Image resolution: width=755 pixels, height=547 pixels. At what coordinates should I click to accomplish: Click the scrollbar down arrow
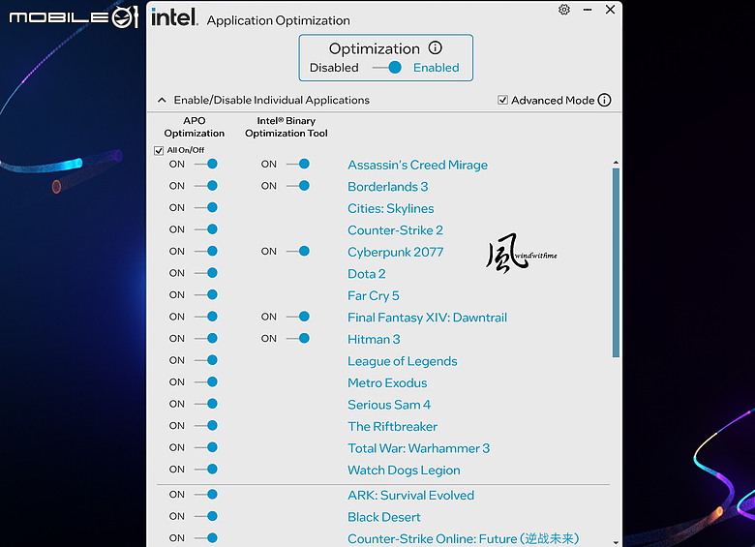tap(616, 542)
